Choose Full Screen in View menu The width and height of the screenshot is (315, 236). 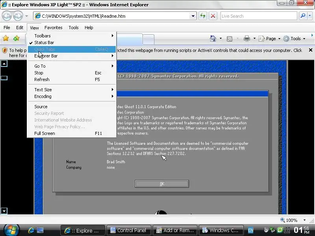coord(72,133)
